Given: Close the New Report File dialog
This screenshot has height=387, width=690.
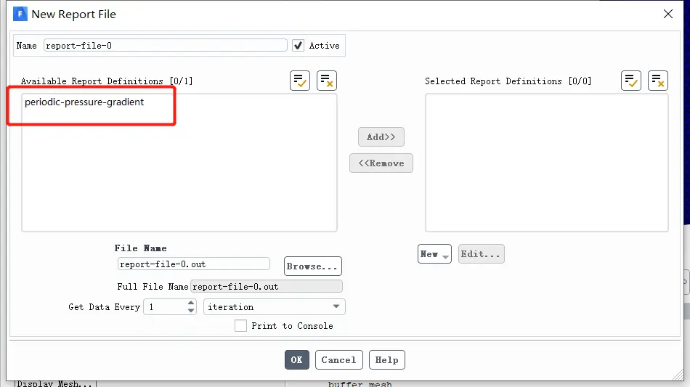Looking at the screenshot, I should coord(668,14).
